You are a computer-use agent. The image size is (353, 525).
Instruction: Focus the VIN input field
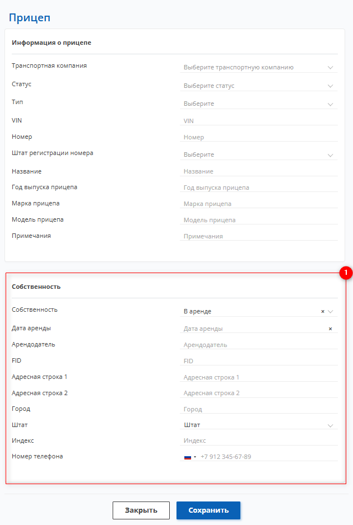tap(260, 121)
